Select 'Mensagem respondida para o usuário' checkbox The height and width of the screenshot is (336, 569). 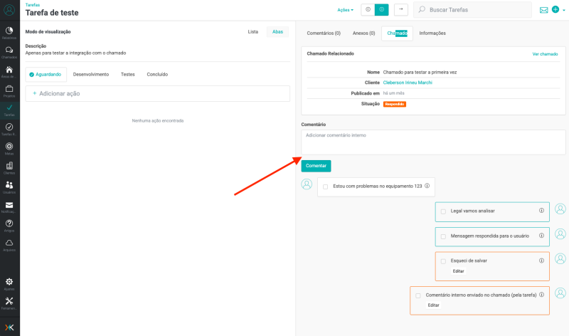pyautogui.click(x=443, y=236)
